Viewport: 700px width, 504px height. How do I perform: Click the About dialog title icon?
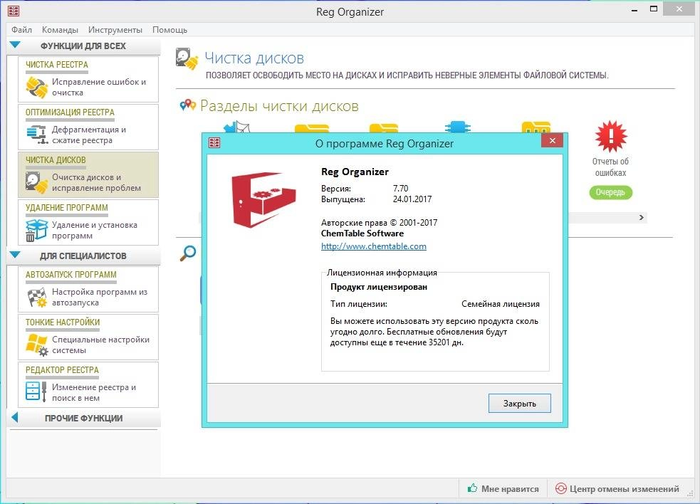[x=215, y=143]
